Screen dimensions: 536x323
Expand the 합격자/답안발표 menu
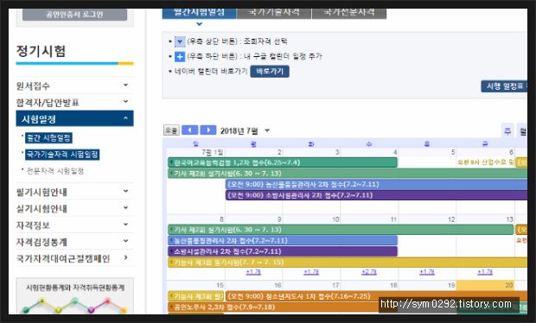click(x=74, y=102)
